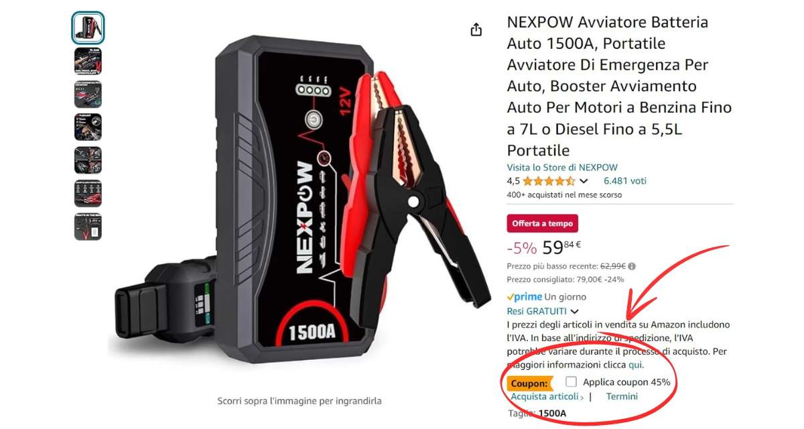Select the fifth product thumbnail
This screenshot has width=804, height=429.
[88, 160]
